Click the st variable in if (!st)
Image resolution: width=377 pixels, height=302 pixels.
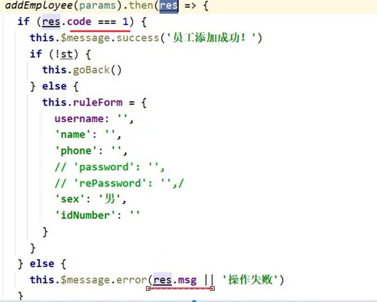pyautogui.click(x=66, y=54)
